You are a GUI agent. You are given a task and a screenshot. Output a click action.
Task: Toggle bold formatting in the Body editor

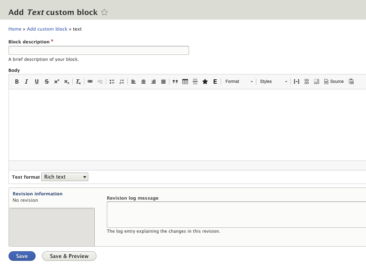(17, 81)
